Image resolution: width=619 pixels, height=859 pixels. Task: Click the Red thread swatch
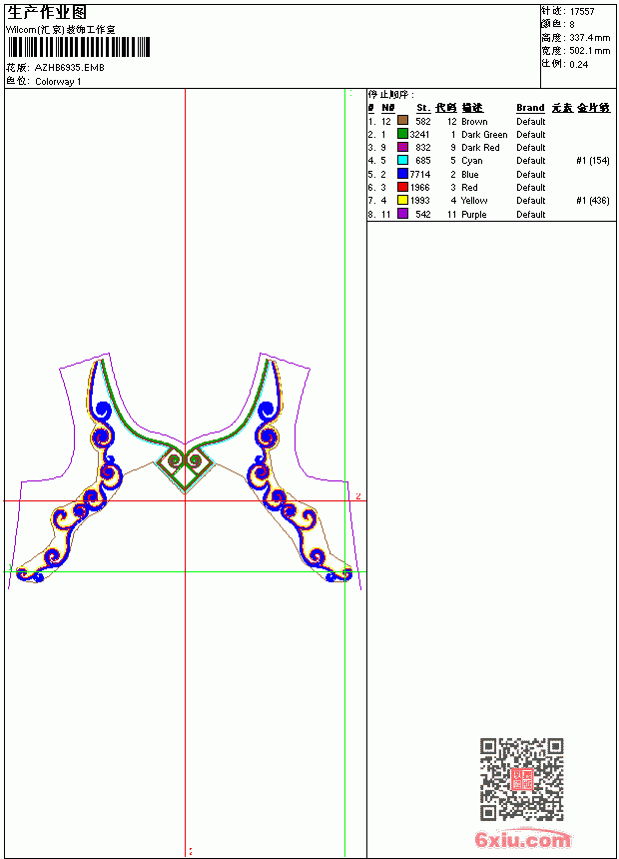(402, 187)
